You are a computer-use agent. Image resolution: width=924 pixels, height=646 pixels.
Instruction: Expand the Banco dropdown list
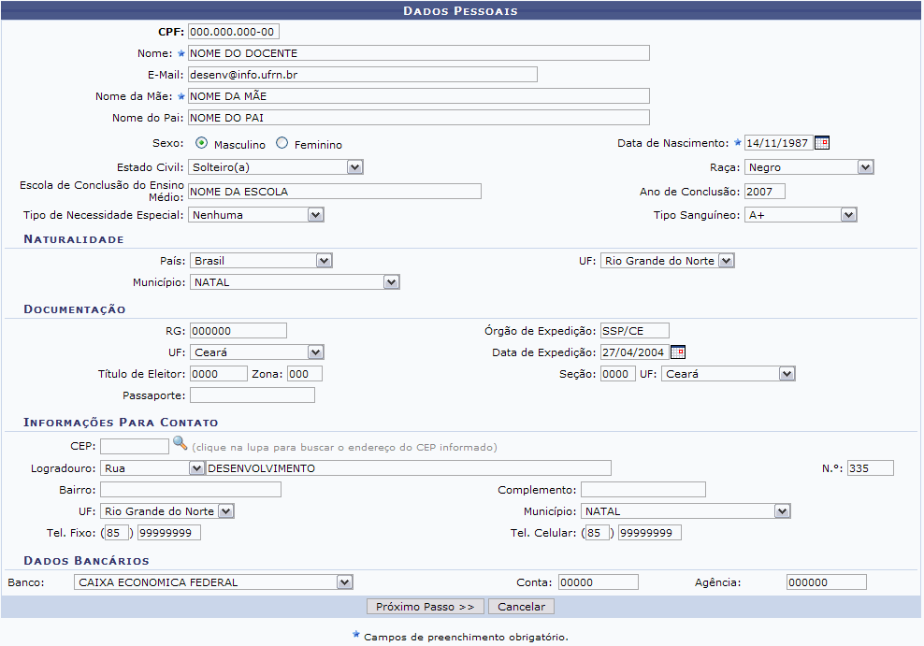tap(344, 582)
